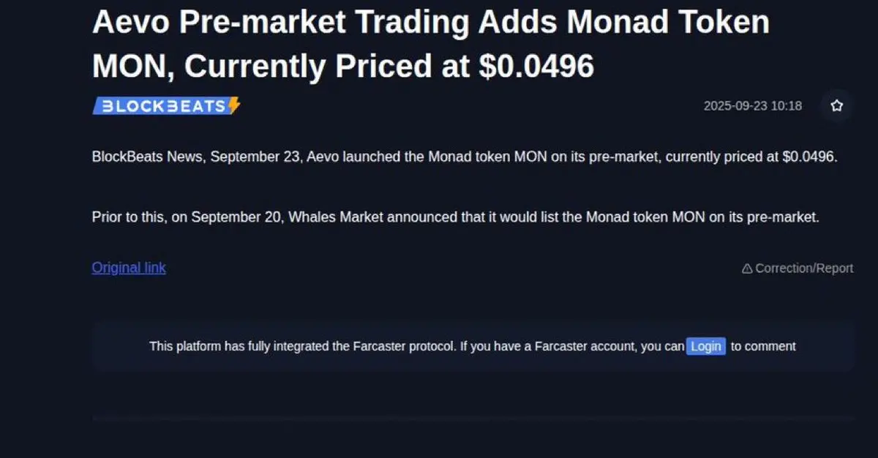Click the Farcaster integration notice text
Image resolution: width=878 pixels, height=458 pixels.
[473, 346]
